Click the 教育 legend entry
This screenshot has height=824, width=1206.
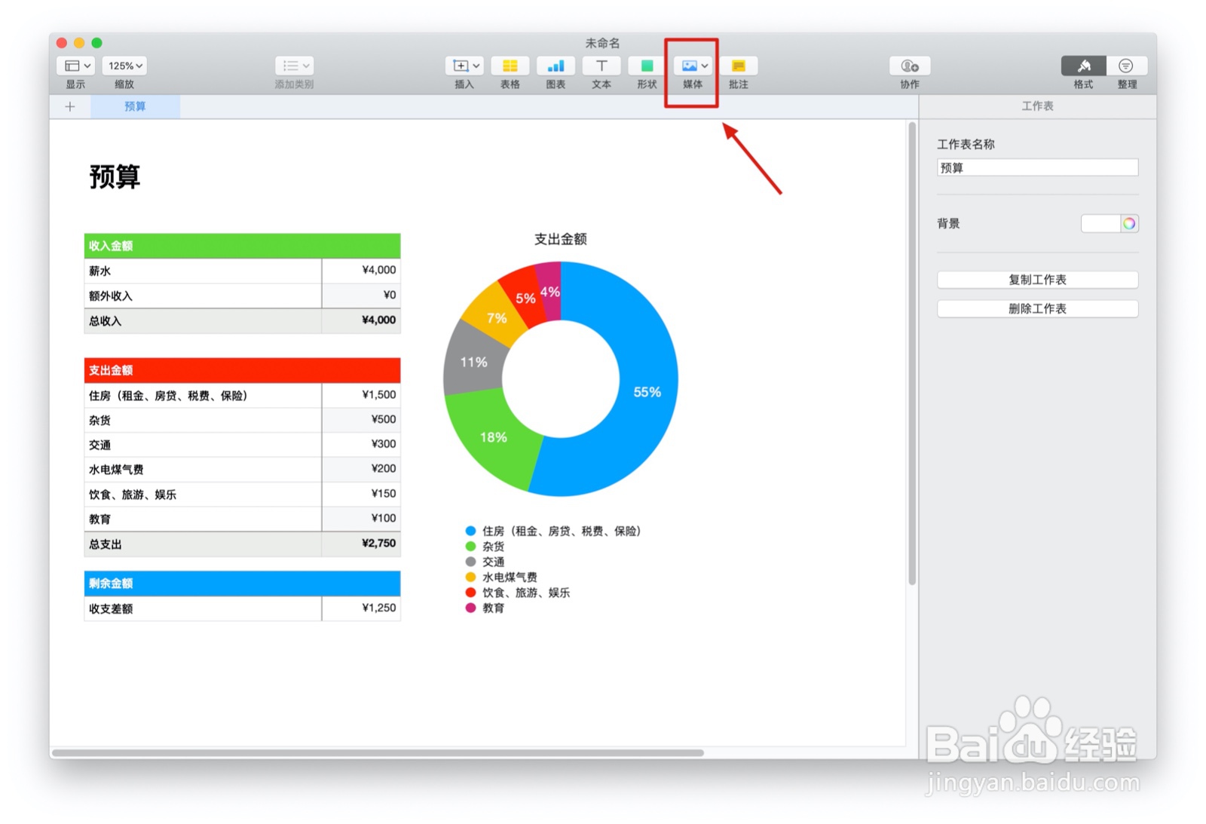485,608
